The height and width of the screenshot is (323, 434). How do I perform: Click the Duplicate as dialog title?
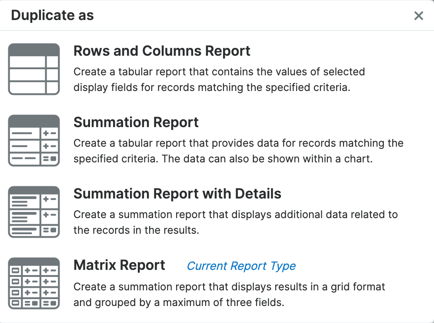[52, 16]
